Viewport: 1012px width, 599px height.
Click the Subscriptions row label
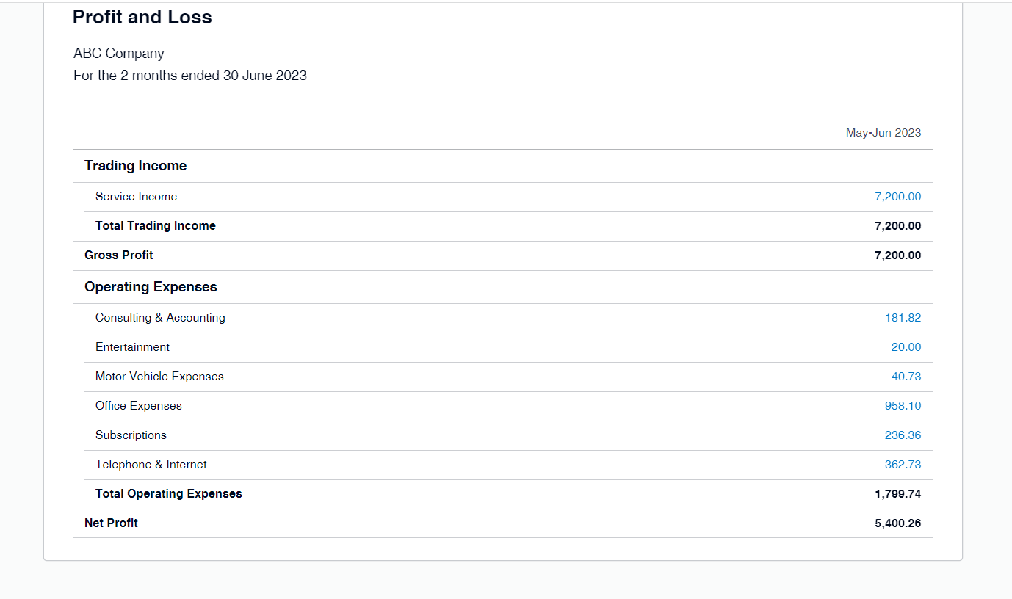131,435
